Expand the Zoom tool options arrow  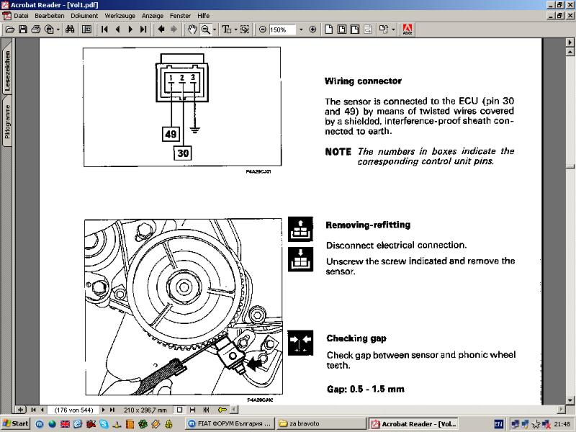pyautogui.click(x=215, y=30)
